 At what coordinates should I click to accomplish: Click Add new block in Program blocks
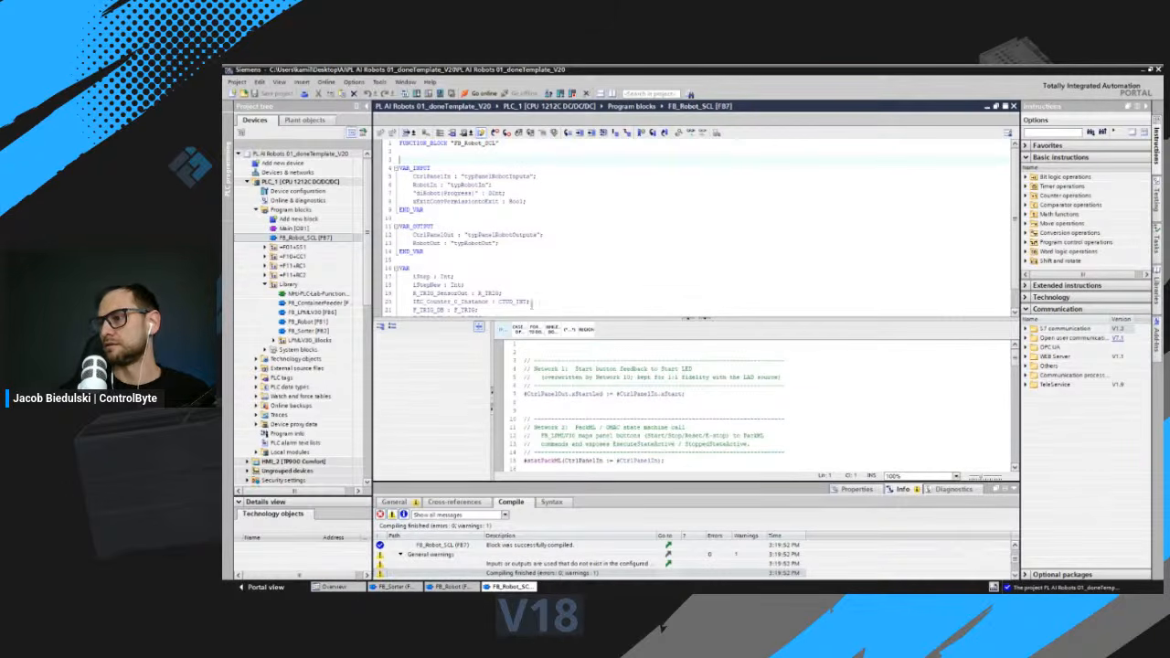point(298,219)
